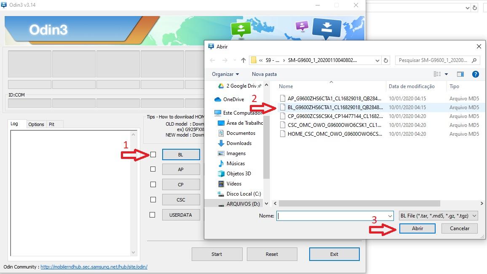Click the log area scroll-down arrow
Image resolution: width=487 pixels, height=274 pixels.
(133, 253)
